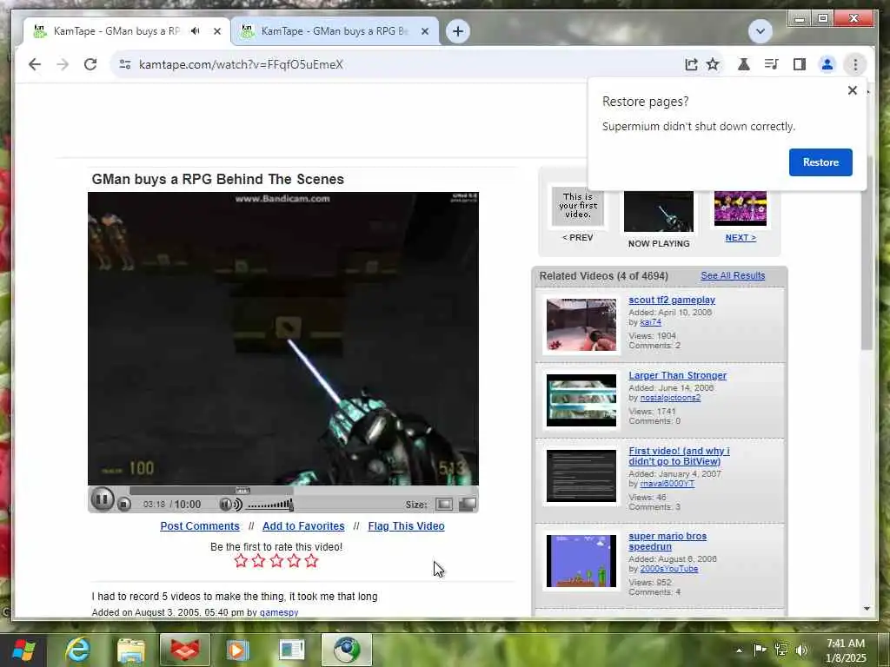Viewport: 890px width, 667px height.
Task: Stop the video player
Action: [123, 504]
